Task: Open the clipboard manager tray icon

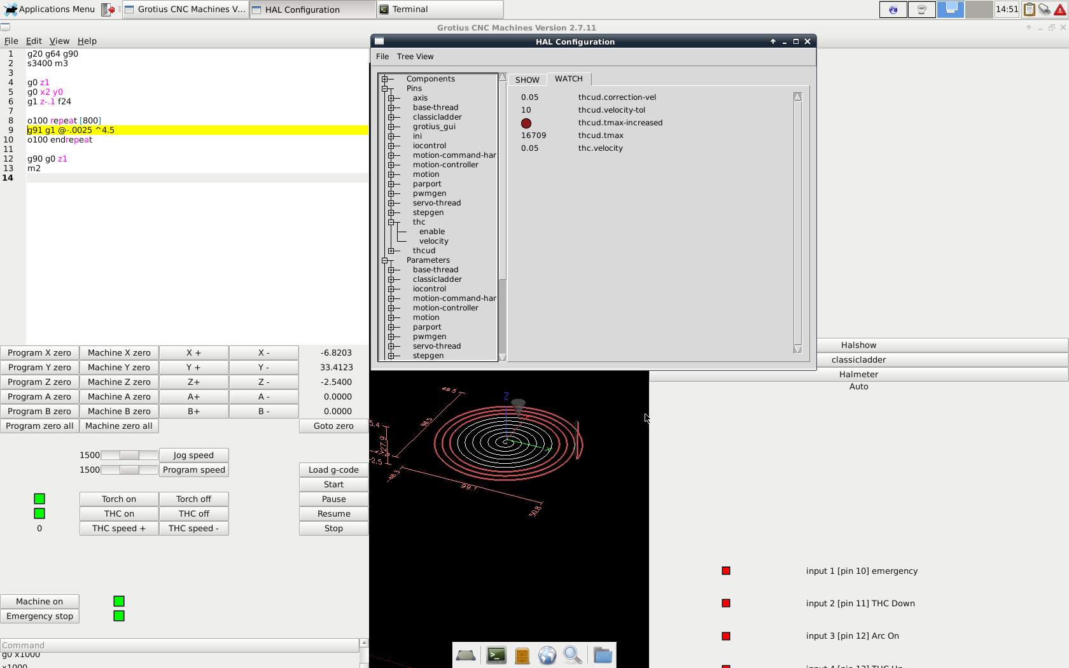Action: coord(1029,10)
